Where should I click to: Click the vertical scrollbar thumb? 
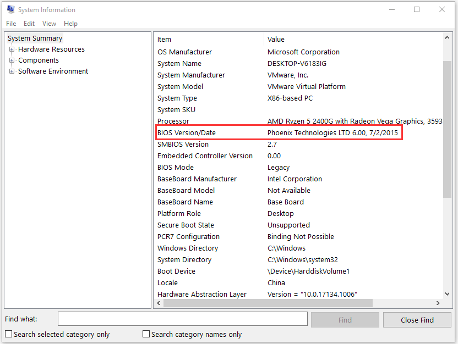point(447,130)
